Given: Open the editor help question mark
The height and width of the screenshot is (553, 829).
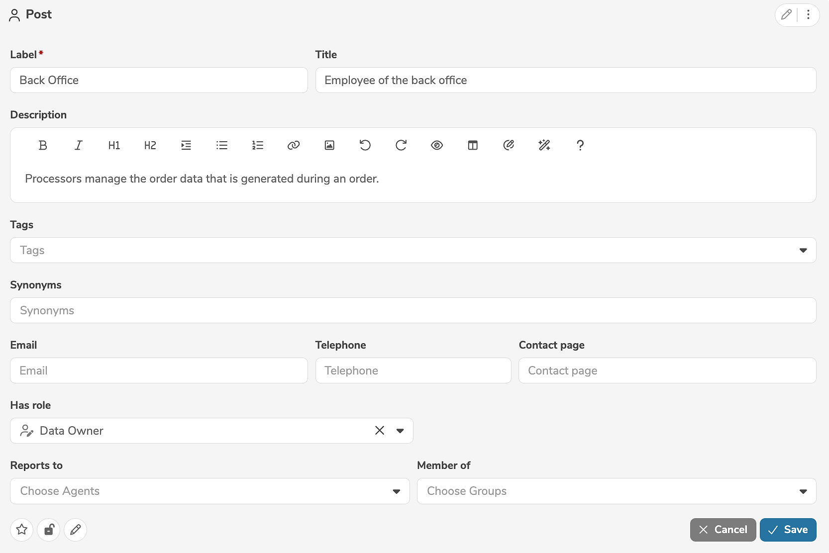Looking at the screenshot, I should tap(580, 145).
